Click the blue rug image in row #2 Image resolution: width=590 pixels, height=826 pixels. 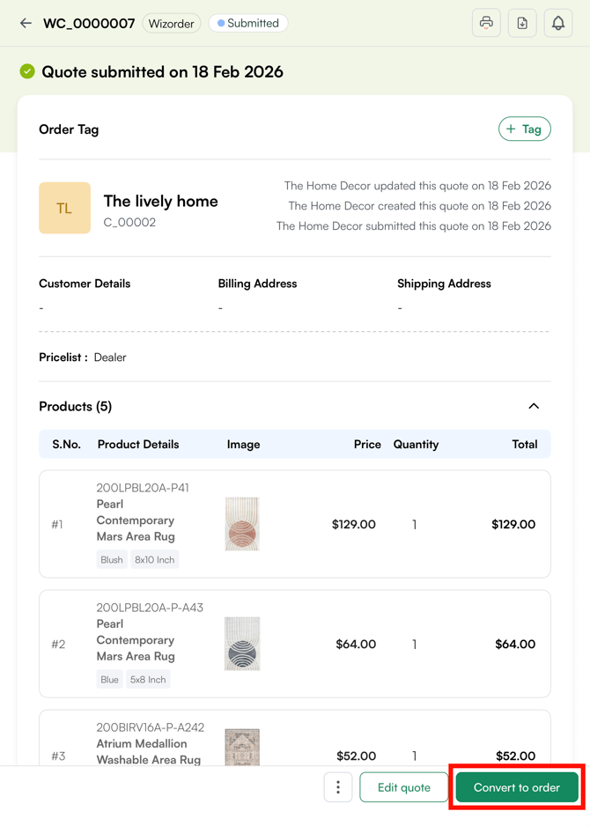(241, 643)
